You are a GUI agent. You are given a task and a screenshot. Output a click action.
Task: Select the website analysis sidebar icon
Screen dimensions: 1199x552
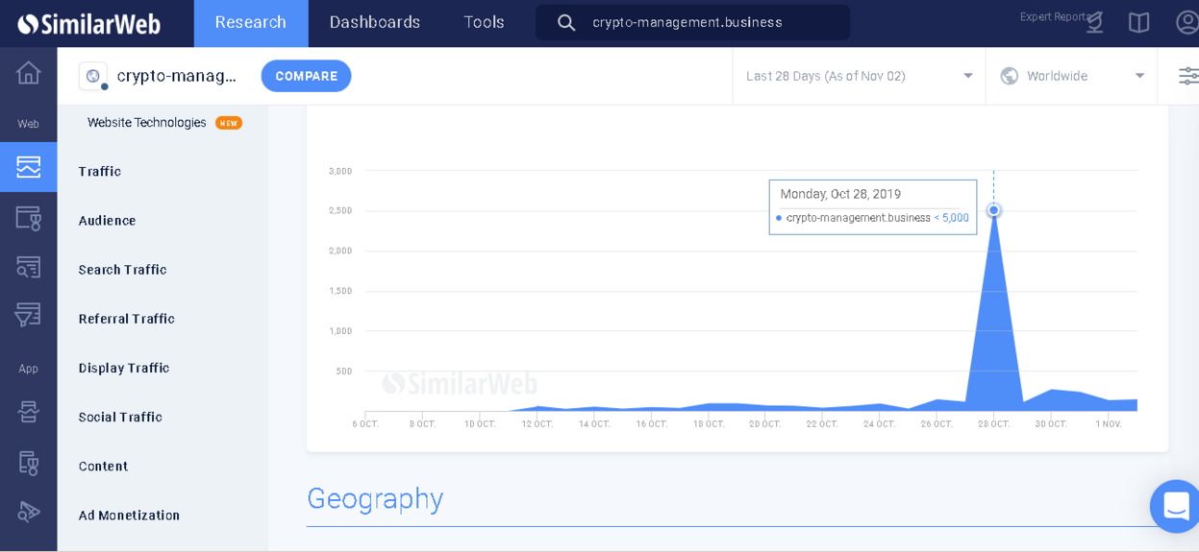28,167
